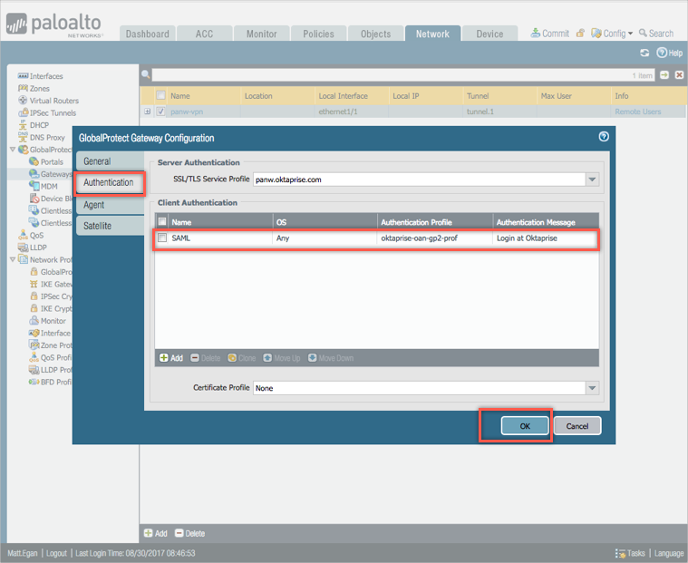Toggle the panw-vpn row checkbox
The width and height of the screenshot is (688, 563).
160,112
